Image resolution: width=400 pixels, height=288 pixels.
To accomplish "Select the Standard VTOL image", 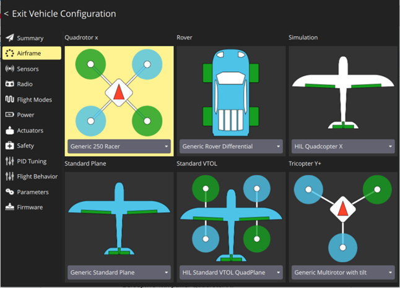I will [x=231, y=218].
